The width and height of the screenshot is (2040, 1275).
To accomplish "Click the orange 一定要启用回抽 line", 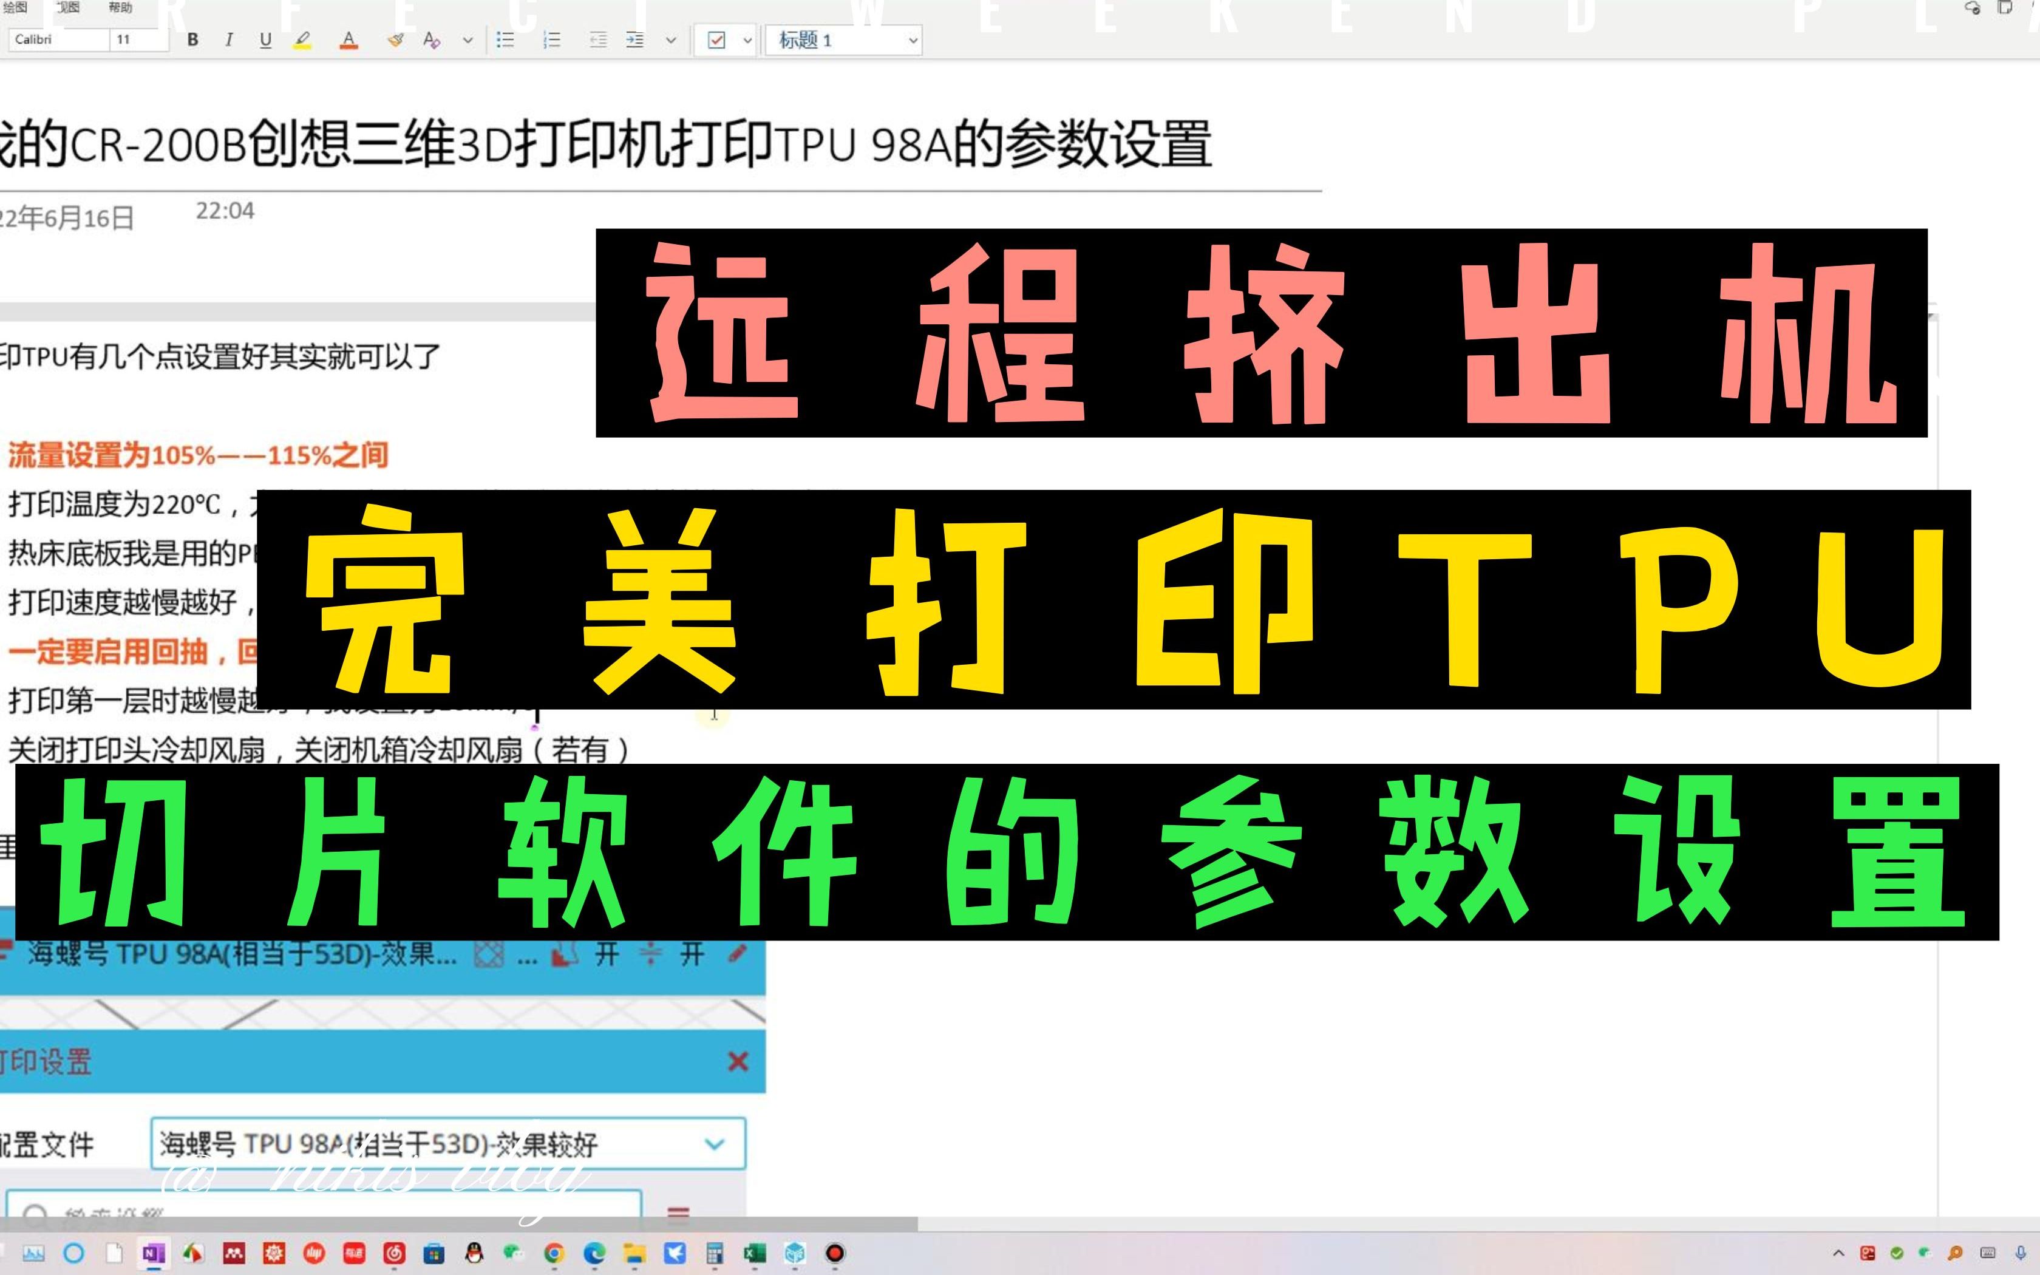I will 132,652.
